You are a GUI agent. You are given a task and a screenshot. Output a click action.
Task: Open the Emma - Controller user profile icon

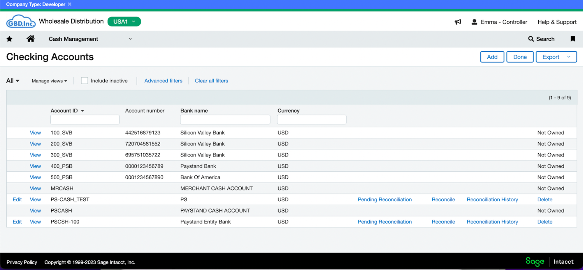point(475,22)
